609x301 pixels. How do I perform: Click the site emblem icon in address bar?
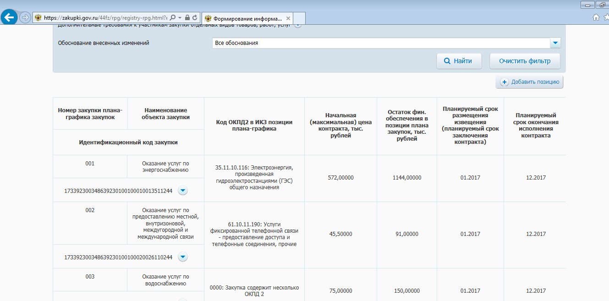point(38,18)
